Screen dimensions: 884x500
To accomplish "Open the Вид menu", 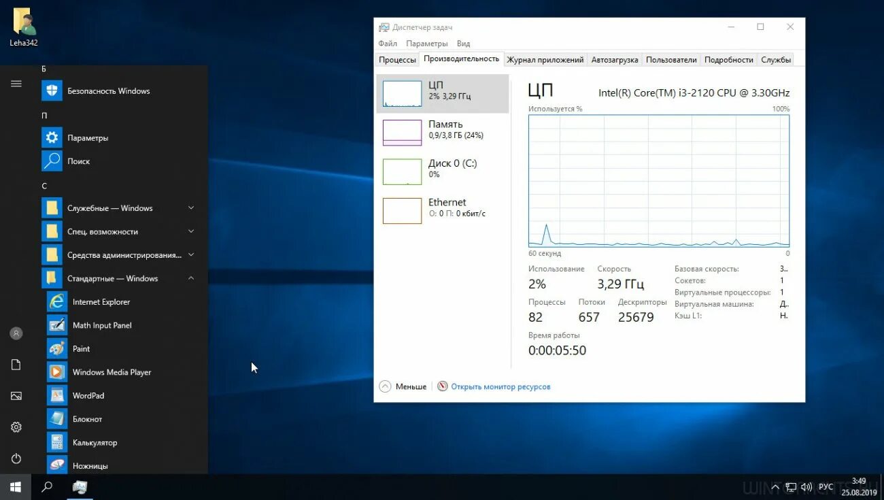I will pos(463,44).
